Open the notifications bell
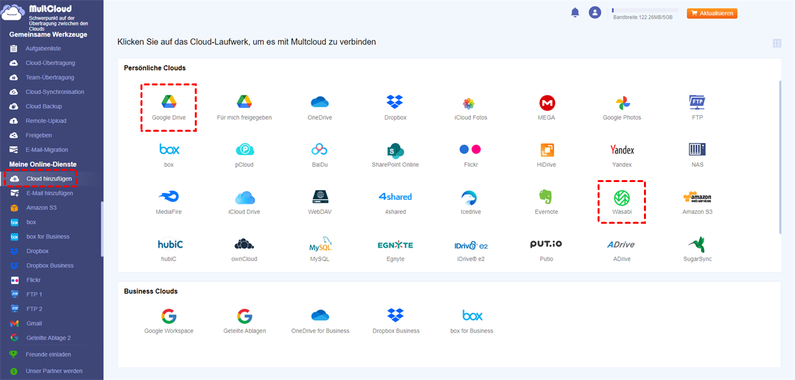This screenshot has height=380, width=795. tap(575, 13)
